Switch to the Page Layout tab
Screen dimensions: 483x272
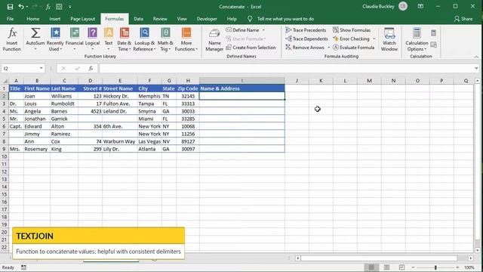(x=82, y=19)
